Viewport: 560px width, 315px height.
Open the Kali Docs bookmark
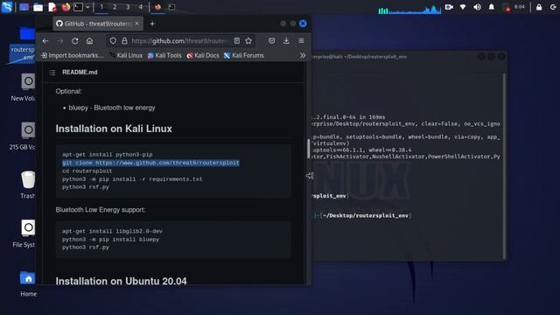point(203,55)
